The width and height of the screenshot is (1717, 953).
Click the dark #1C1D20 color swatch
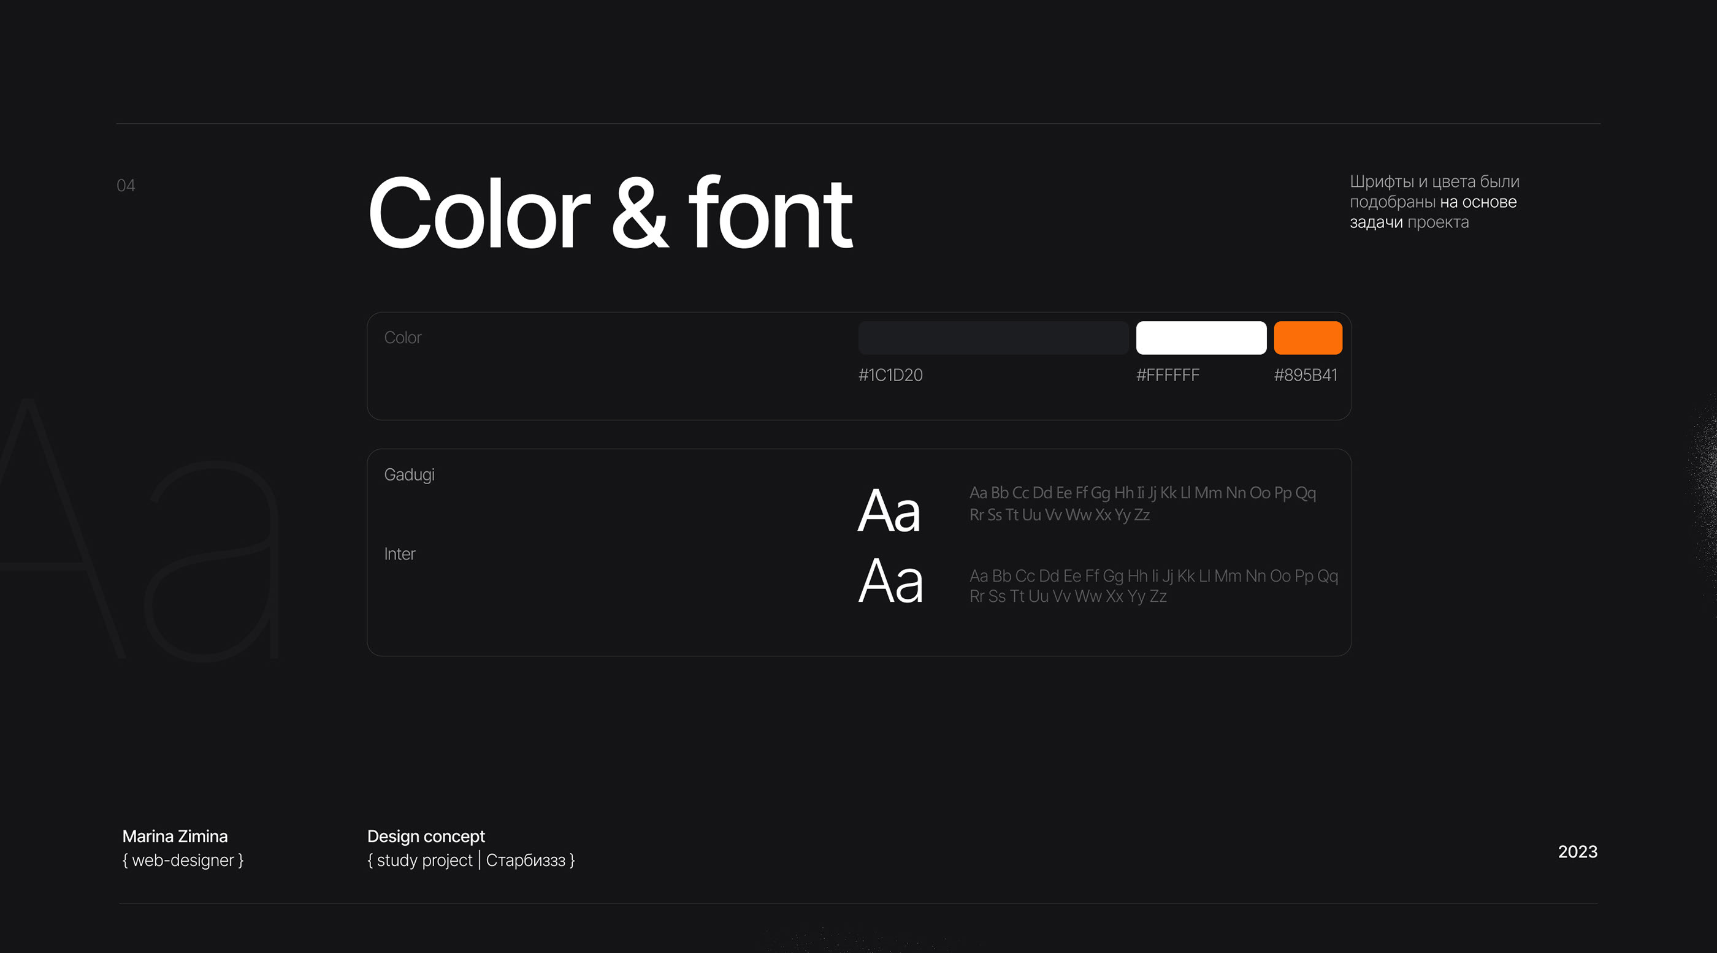(x=992, y=338)
